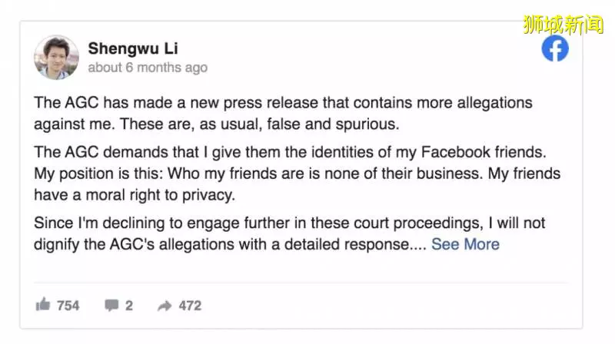The image size is (615, 344).
Task: Click the phrase 'moral right to privacy'
Action: tap(160, 195)
